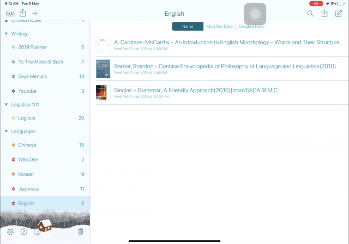Collapse the Writing folder group
This screenshot has height=244, width=349.
(x=6, y=34)
